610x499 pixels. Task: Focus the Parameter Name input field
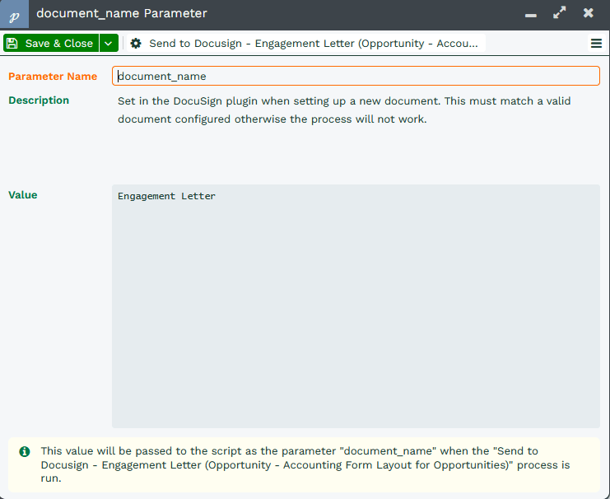[x=356, y=76]
